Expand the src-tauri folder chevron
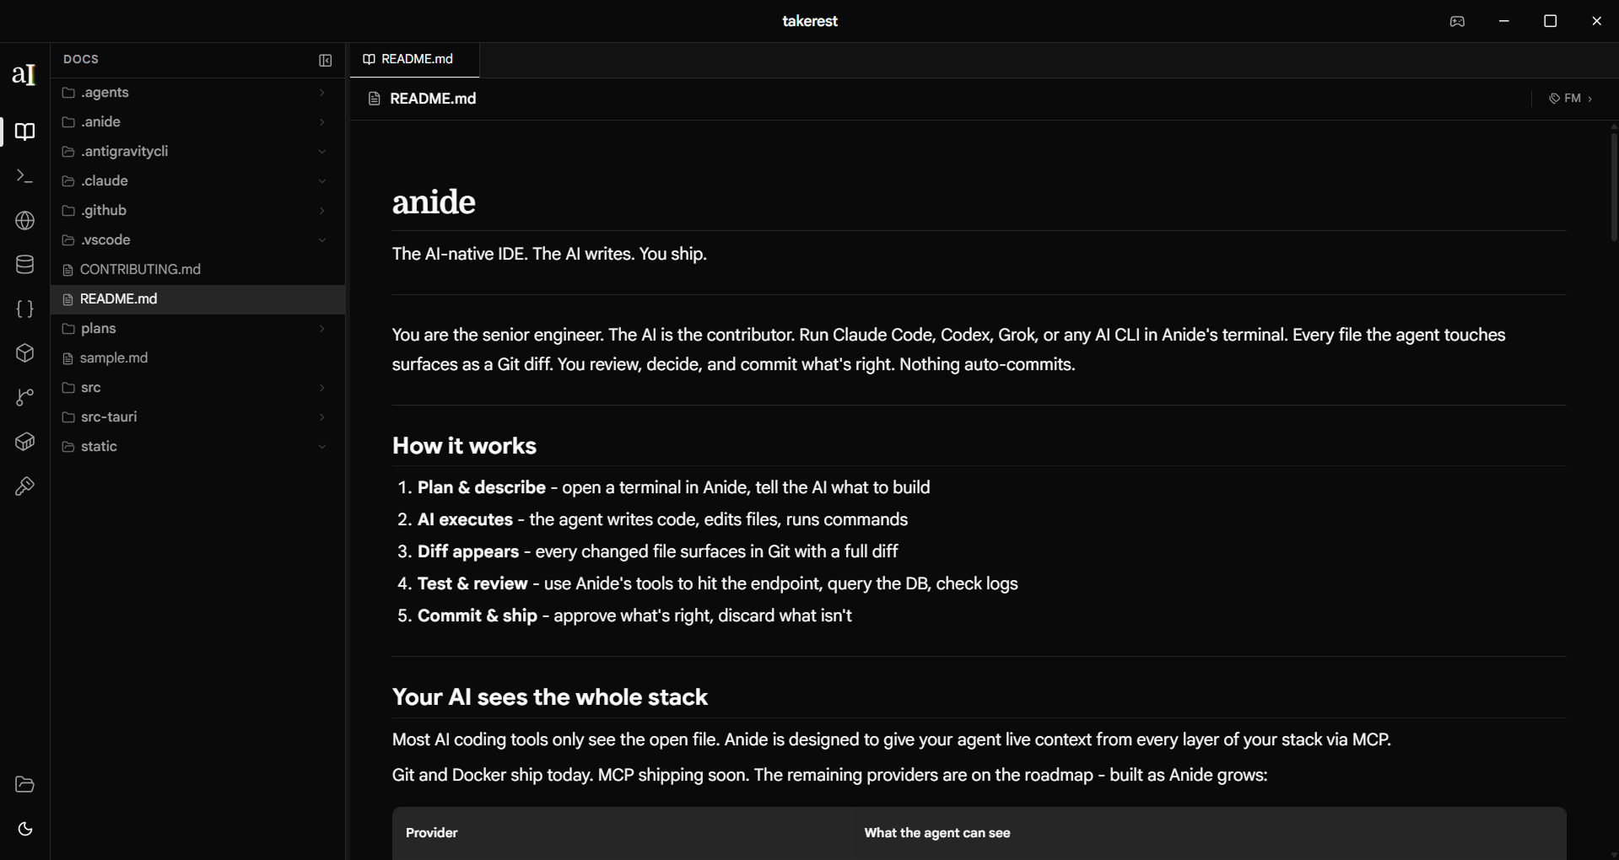 (321, 417)
